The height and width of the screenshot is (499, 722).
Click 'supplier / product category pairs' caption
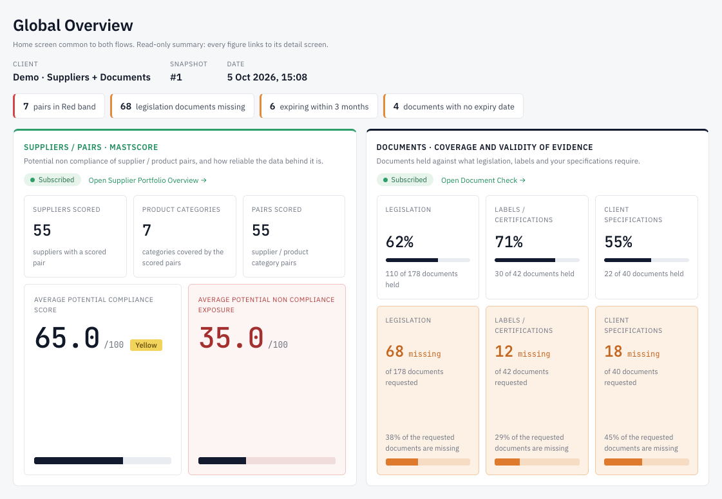tap(280, 258)
